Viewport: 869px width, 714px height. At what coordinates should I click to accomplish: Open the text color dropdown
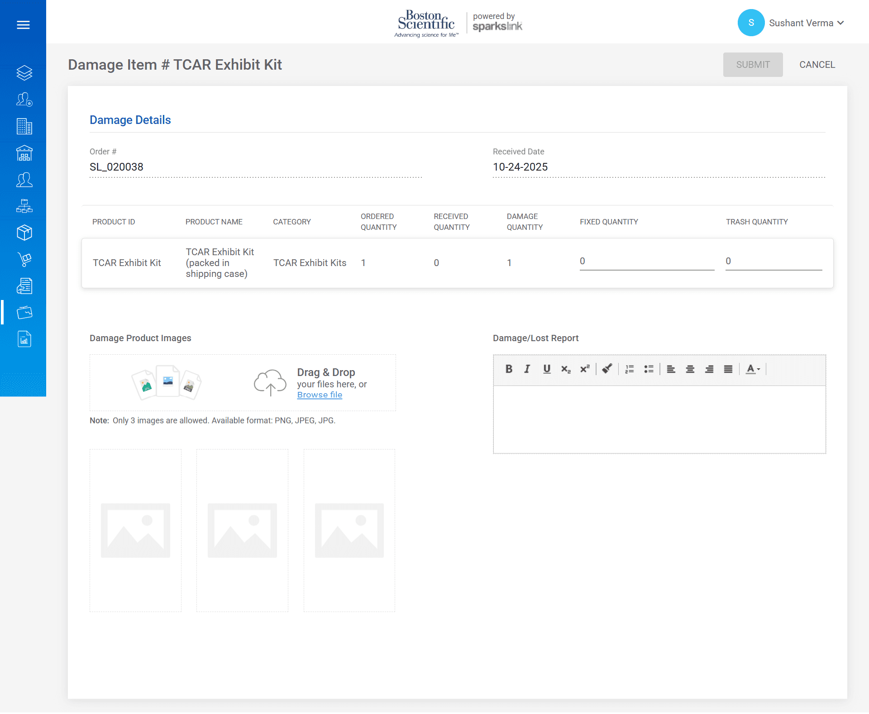753,369
